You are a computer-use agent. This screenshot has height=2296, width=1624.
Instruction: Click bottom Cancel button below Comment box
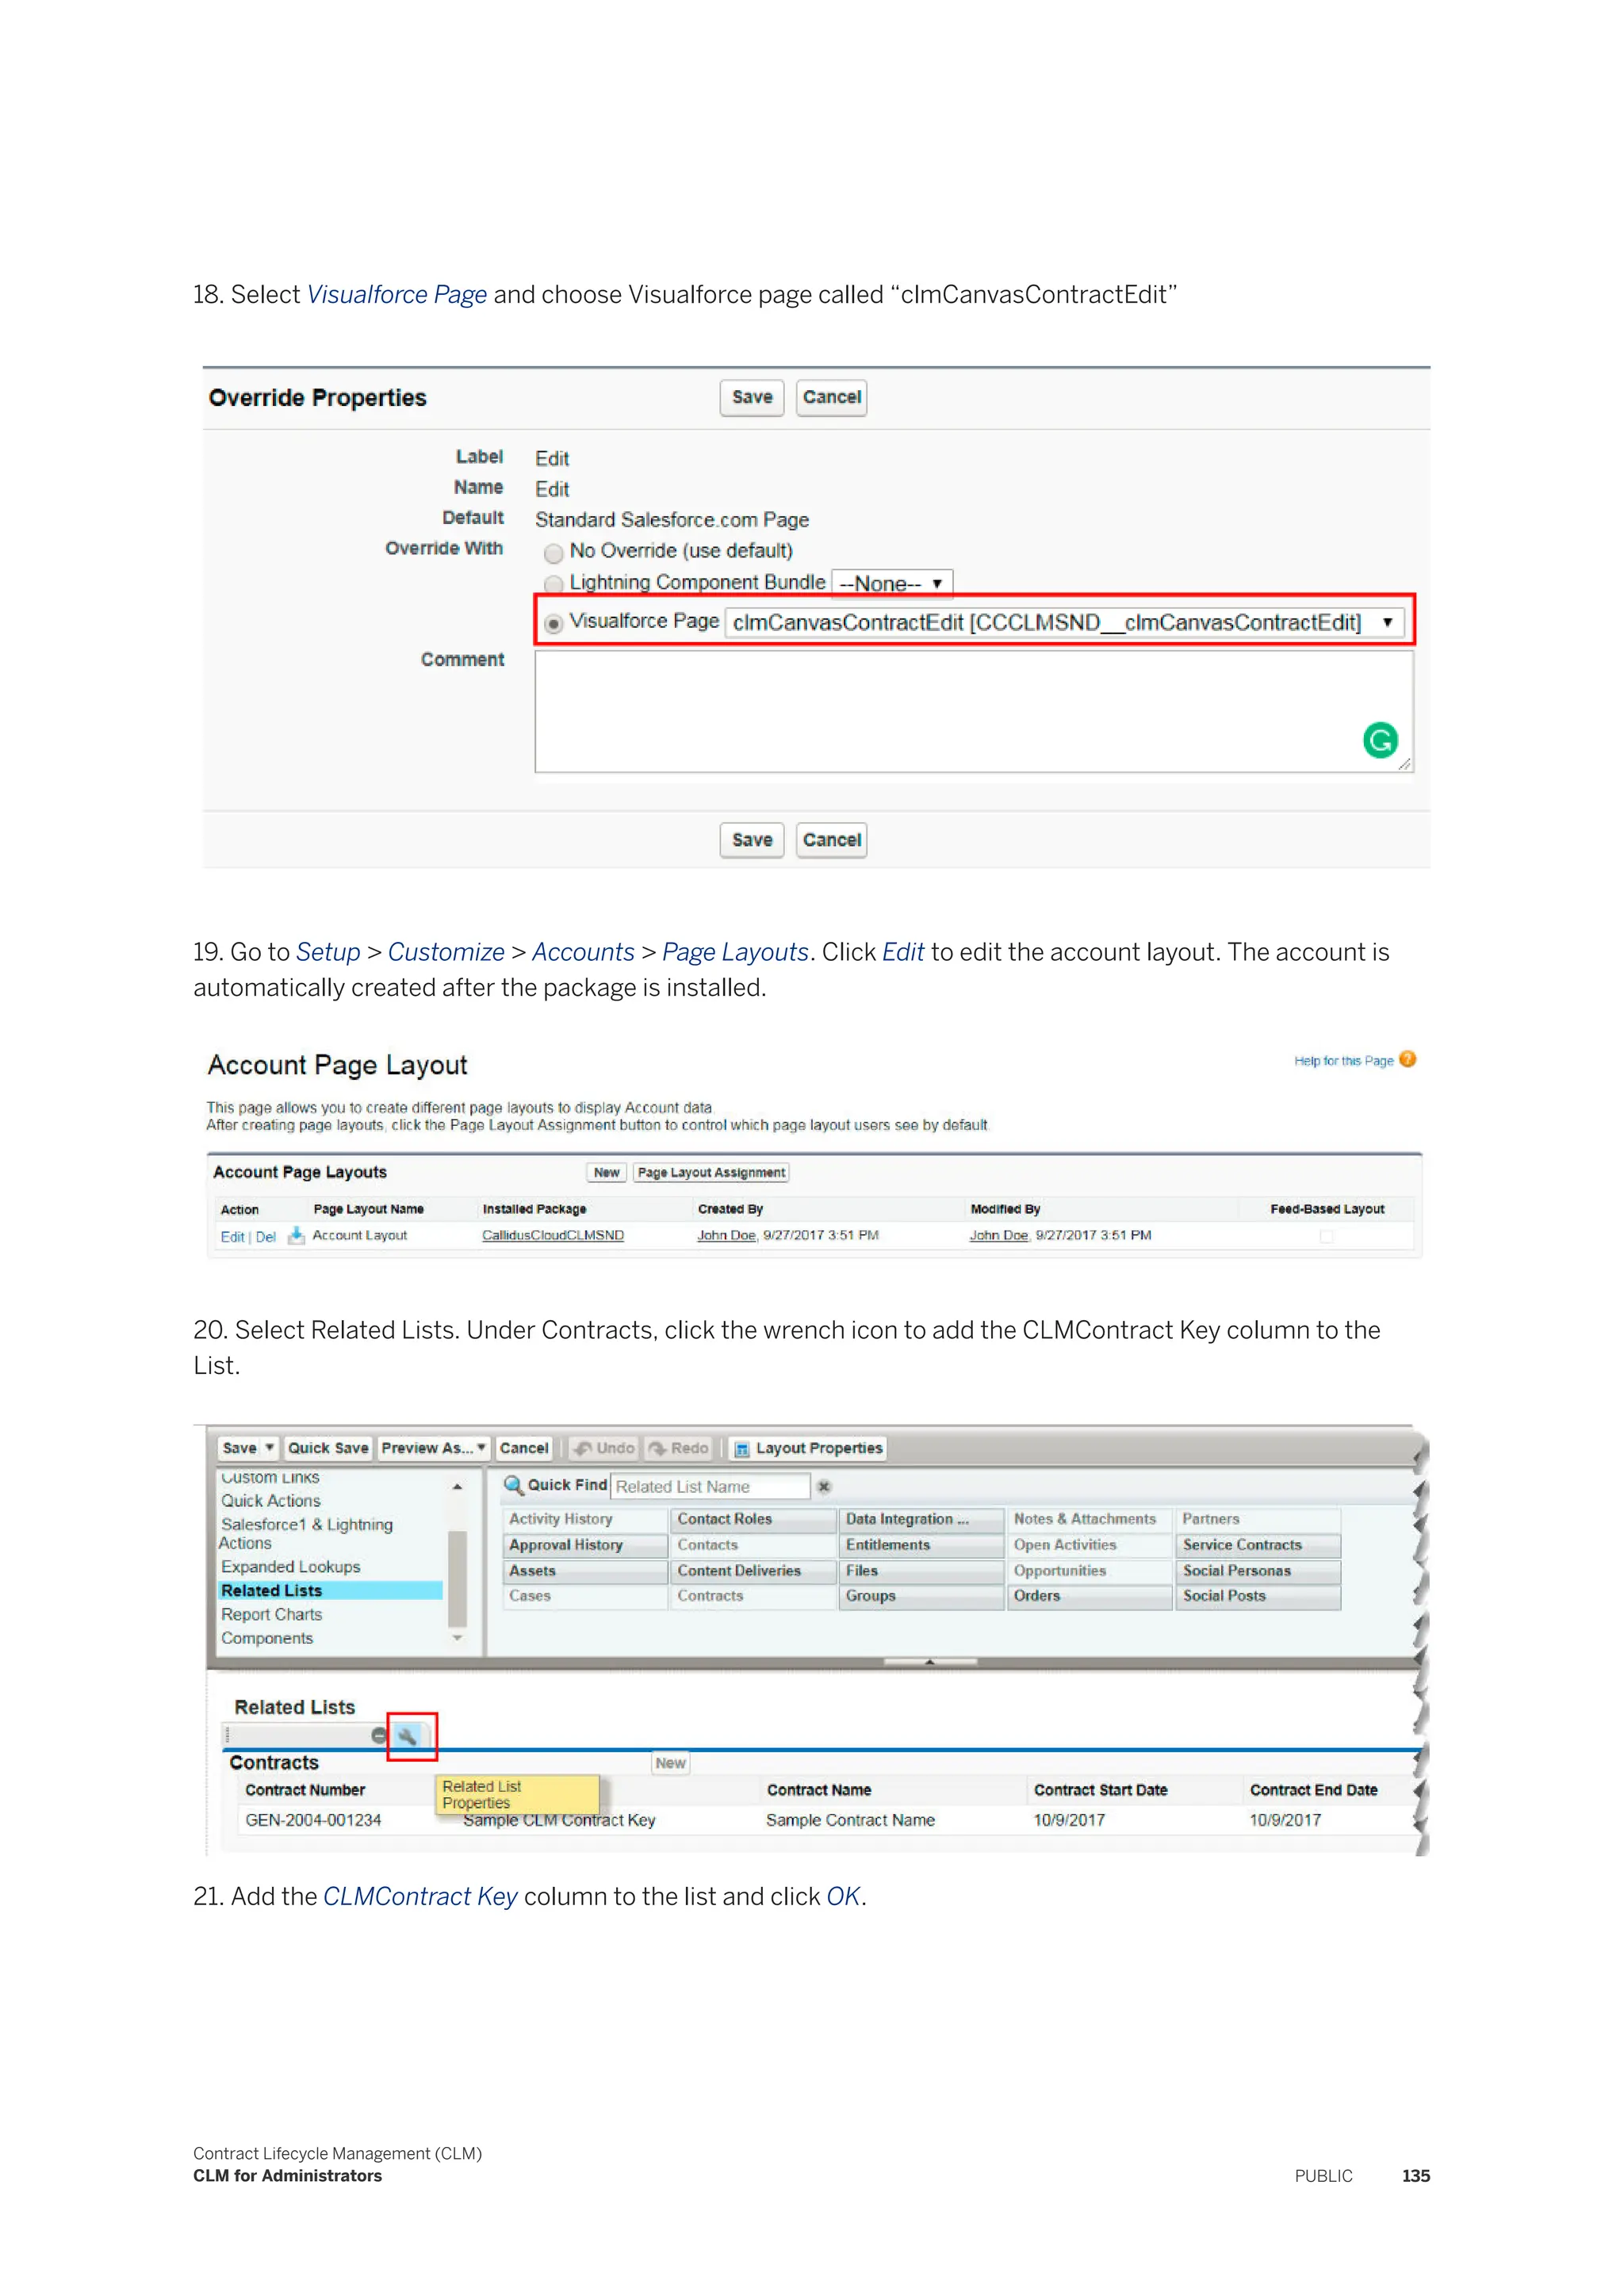pyautogui.click(x=832, y=840)
